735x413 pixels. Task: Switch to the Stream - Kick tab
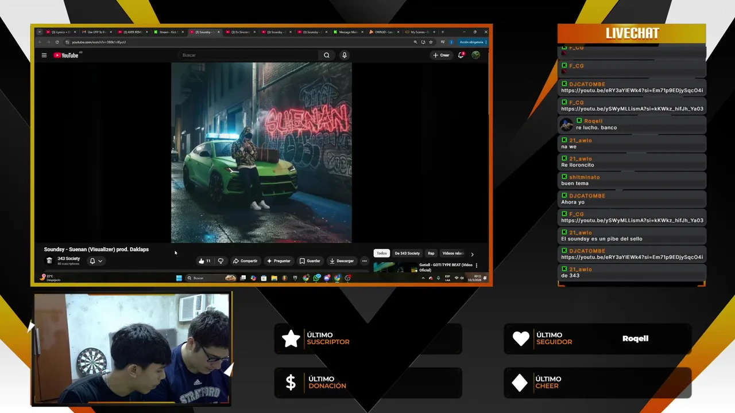point(168,32)
